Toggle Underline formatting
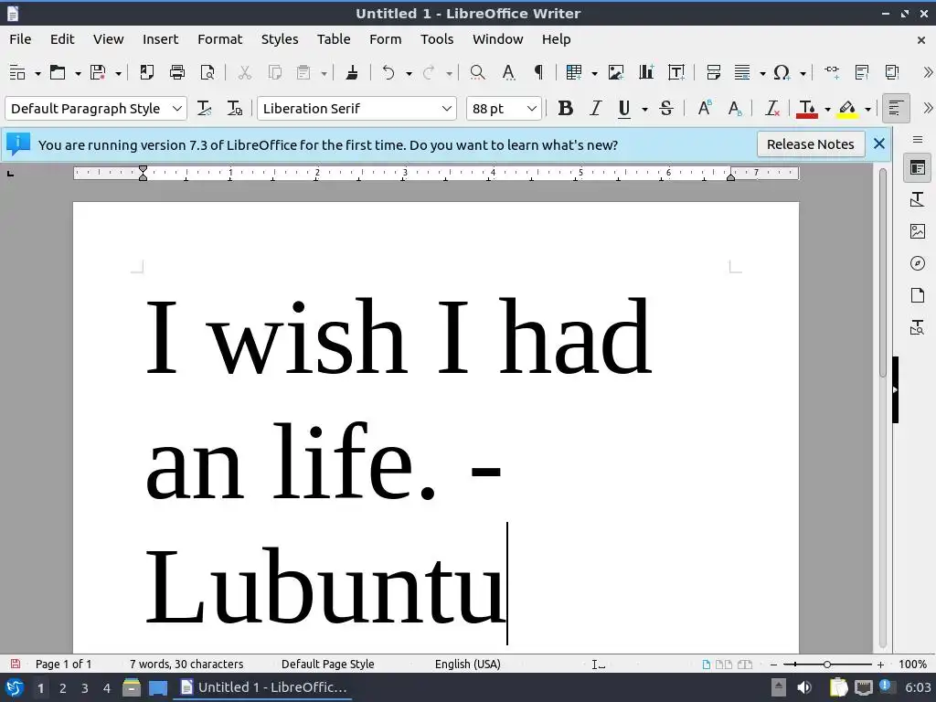 624,109
